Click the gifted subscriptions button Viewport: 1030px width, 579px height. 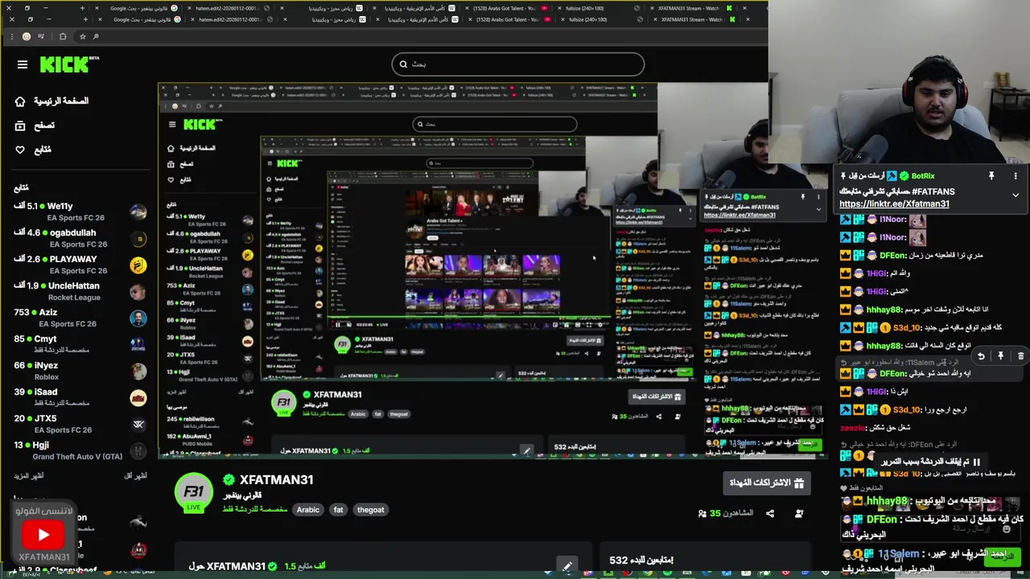(x=767, y=482)
